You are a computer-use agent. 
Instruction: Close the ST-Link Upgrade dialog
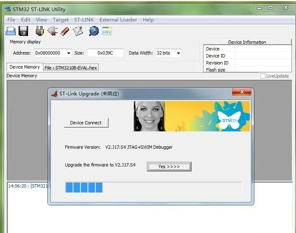[x=242, y=92]
